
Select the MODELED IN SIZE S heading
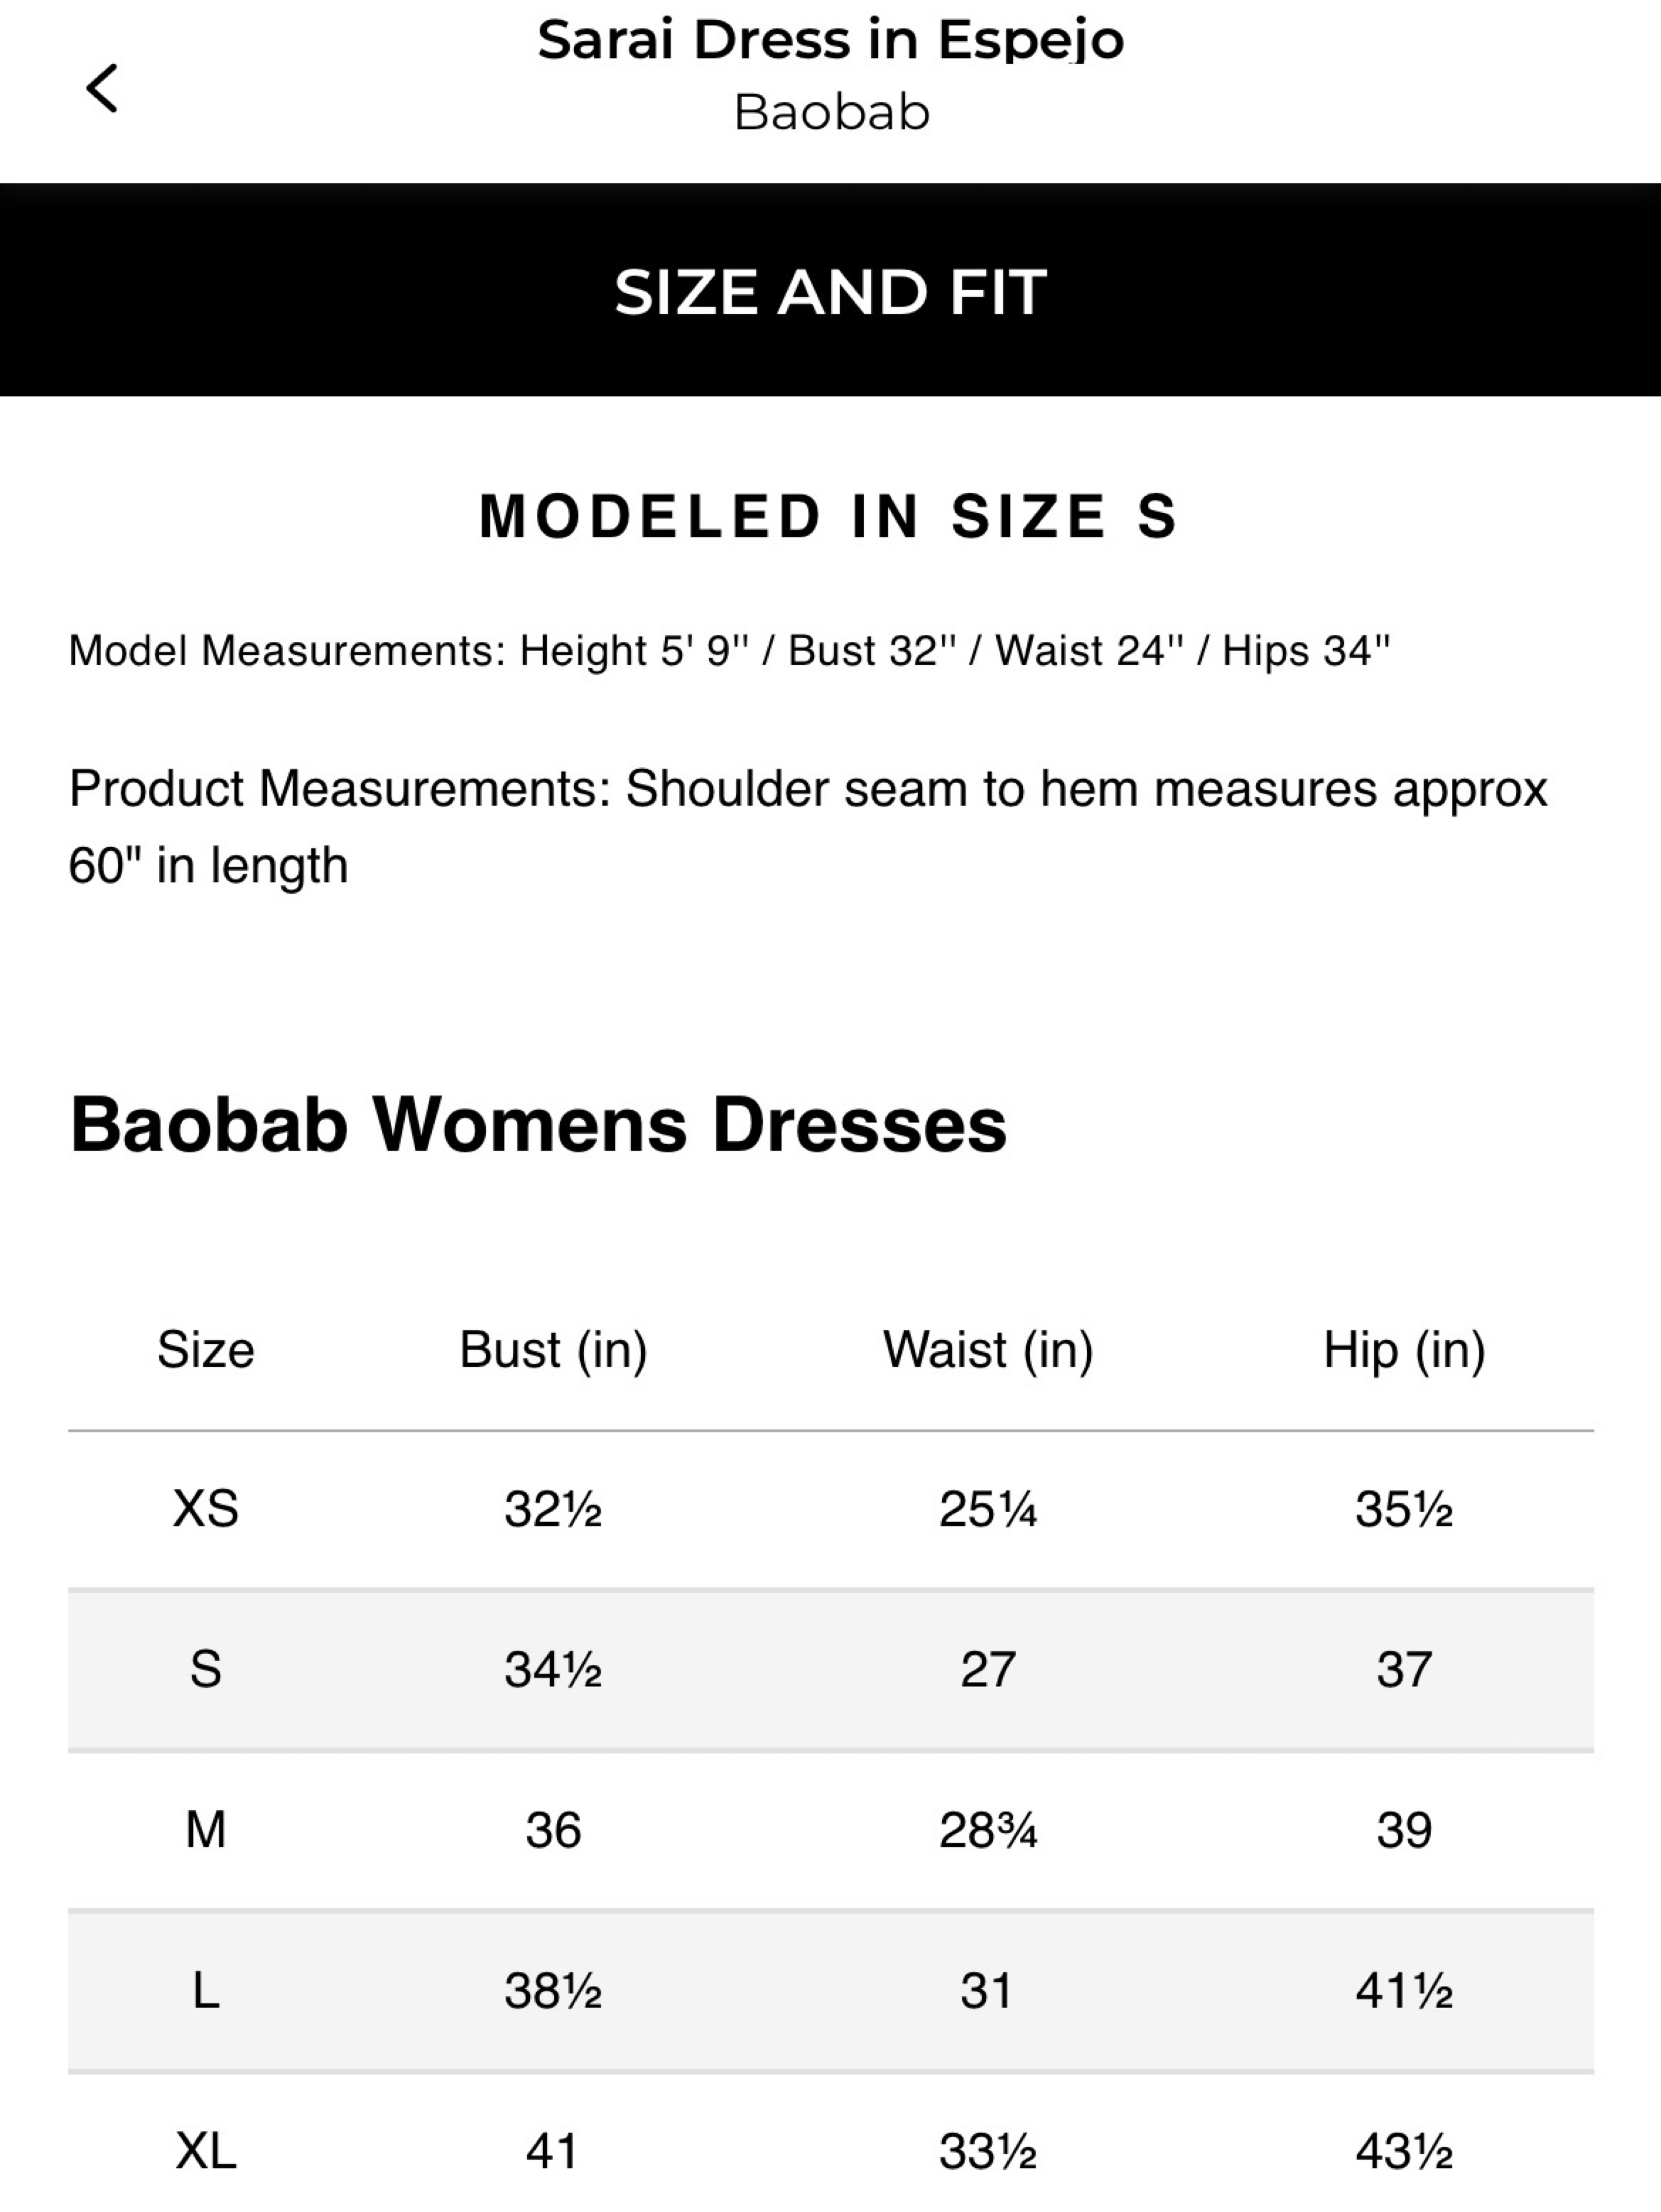tap(829, 516)
